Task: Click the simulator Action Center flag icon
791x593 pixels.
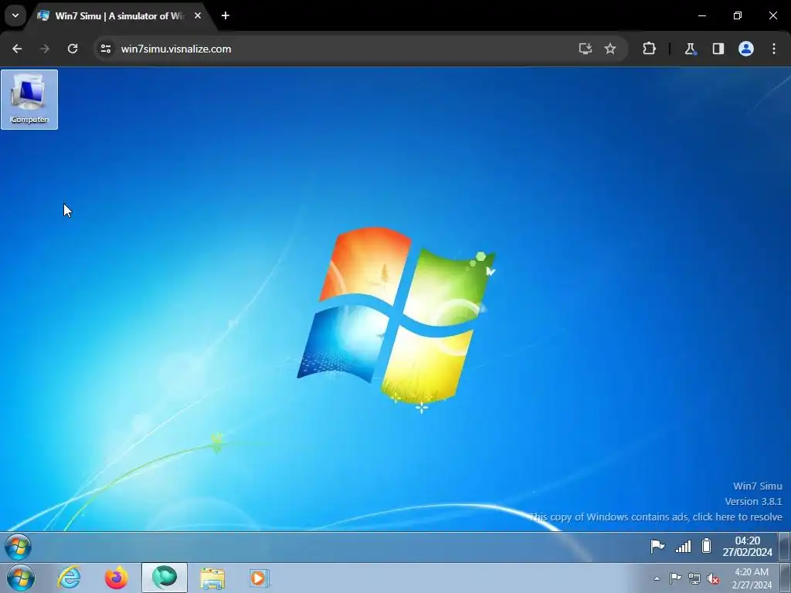Action: point(657,546)
